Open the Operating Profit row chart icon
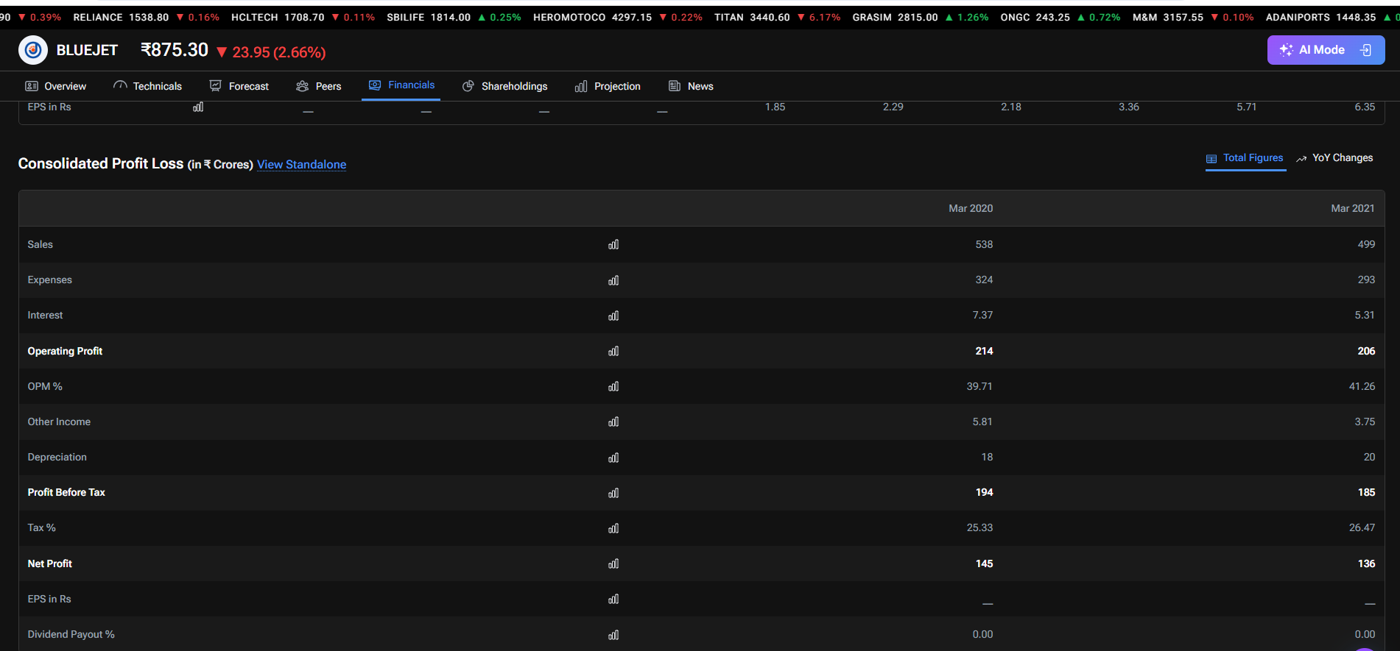Image resolution: width=1400 pixels, height=651 pixels. coord(613,351)
